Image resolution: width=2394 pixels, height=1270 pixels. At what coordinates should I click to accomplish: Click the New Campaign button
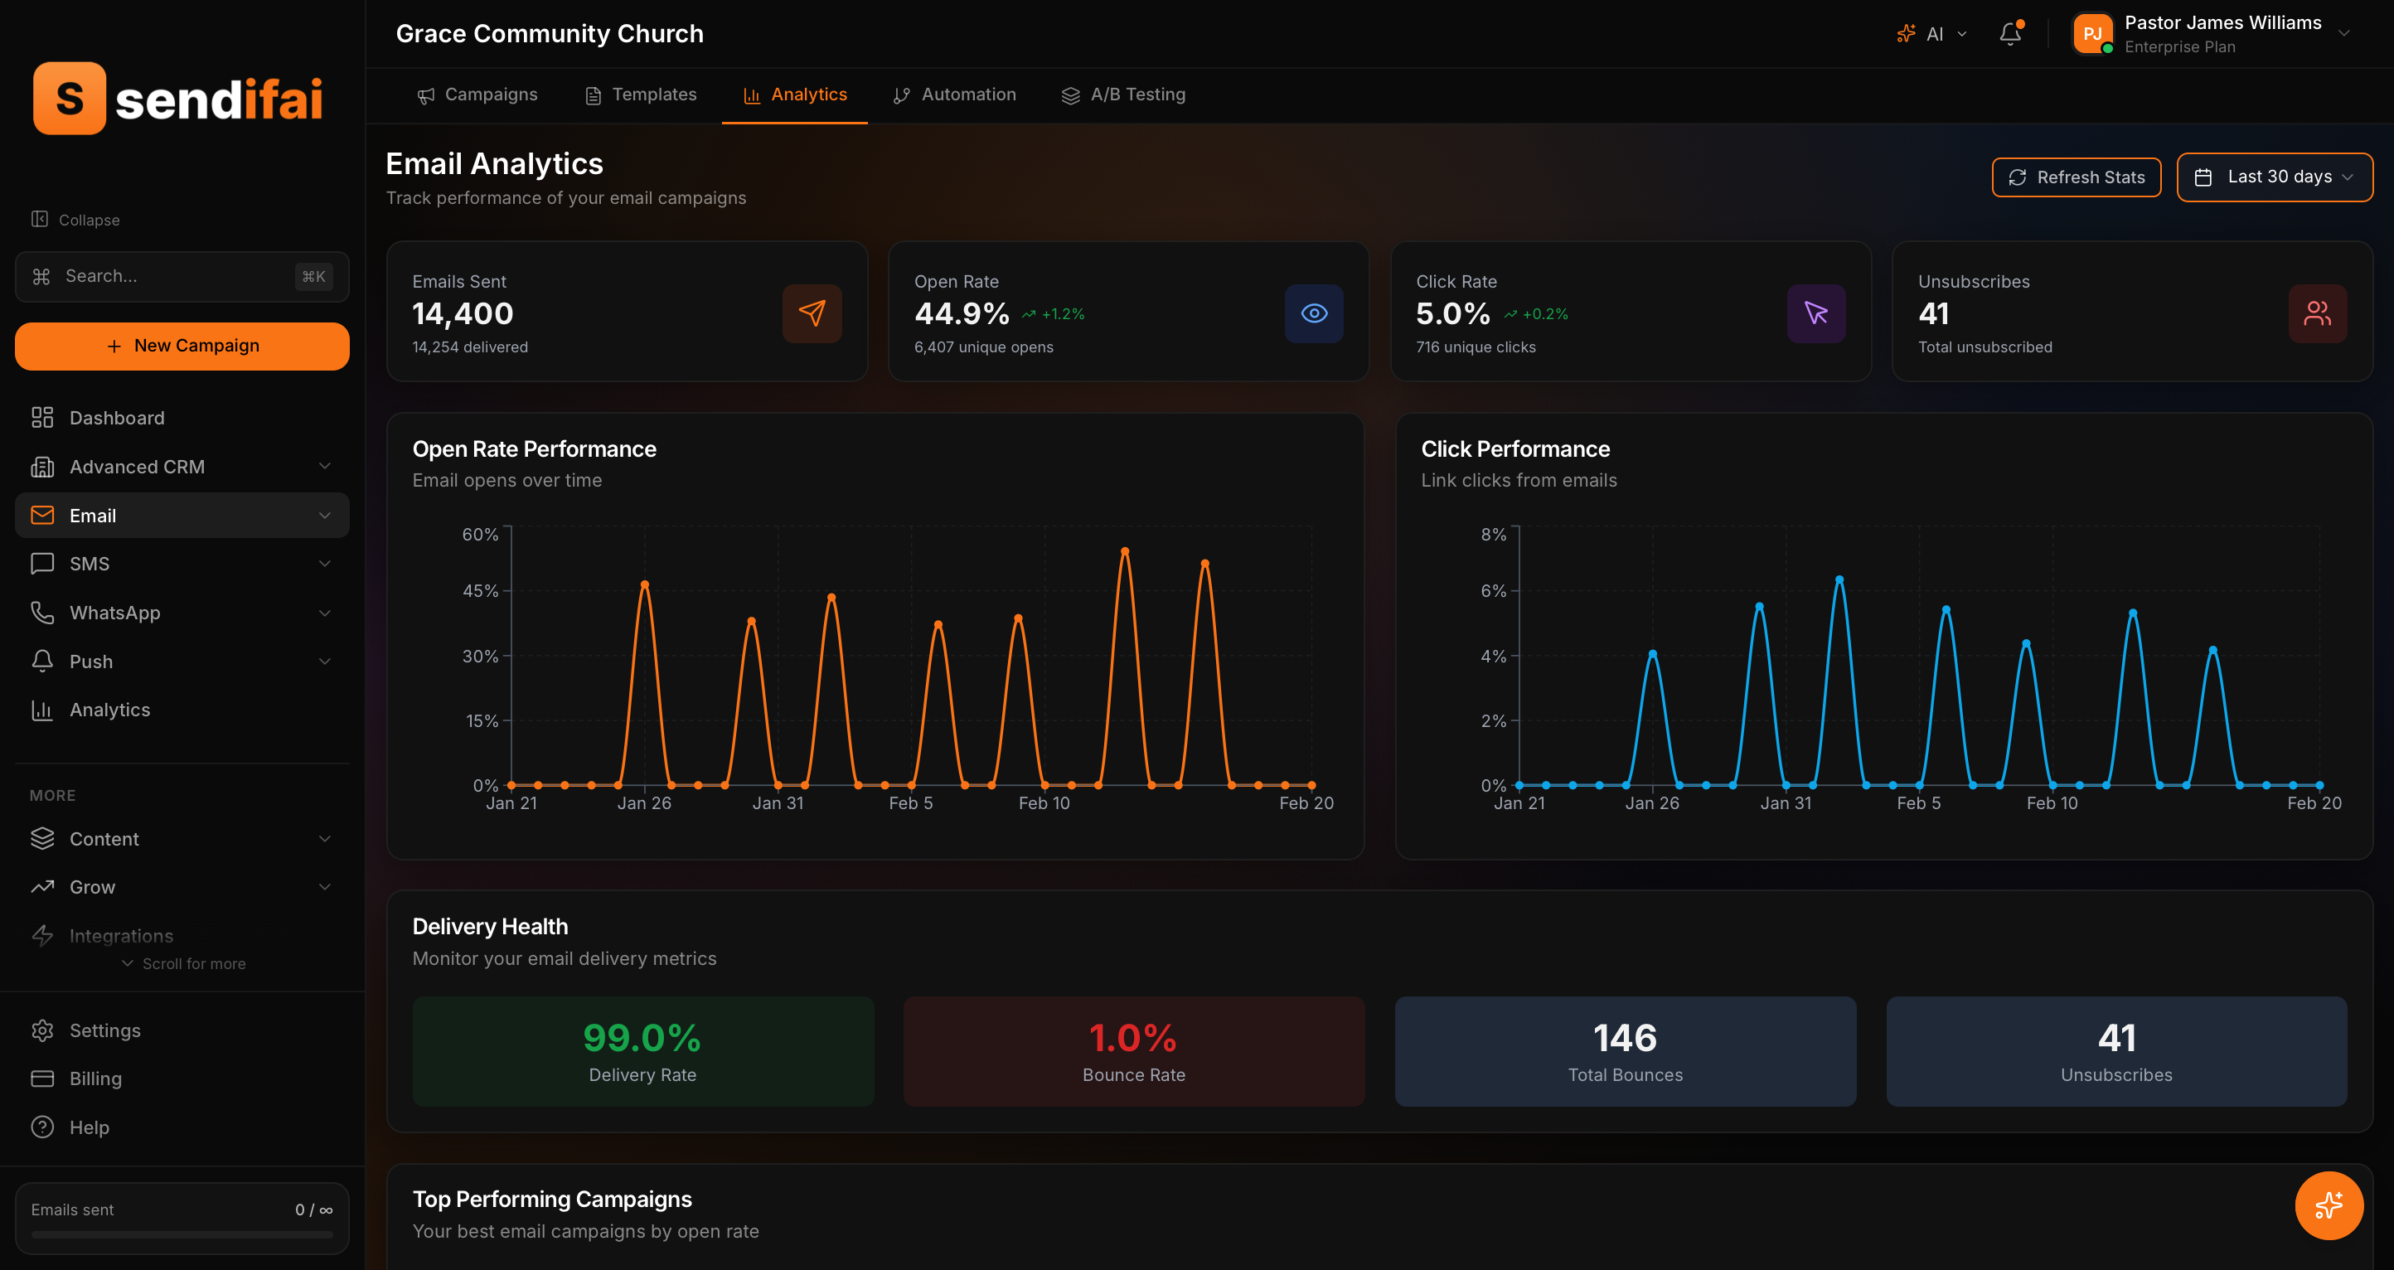(182, 346)
